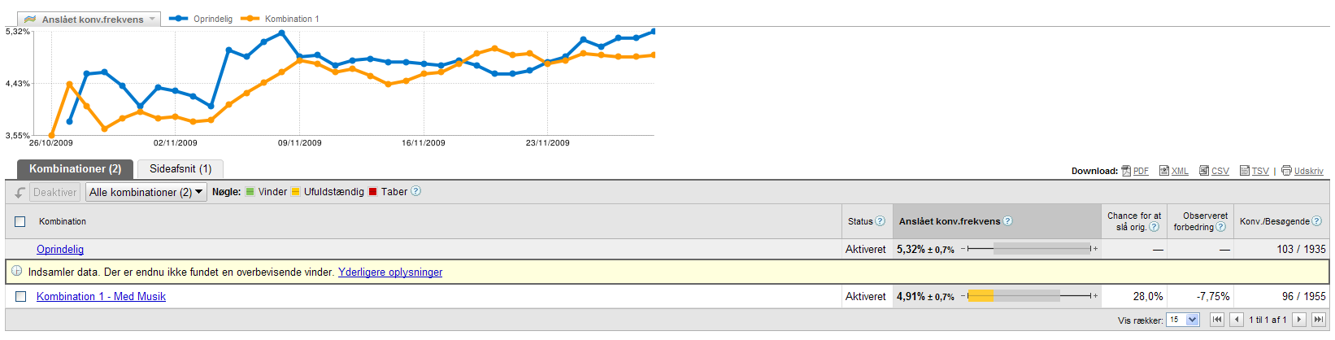1335x340 pixels.
Task: Go to the first page of results
Action: (x=1217, y=320)
